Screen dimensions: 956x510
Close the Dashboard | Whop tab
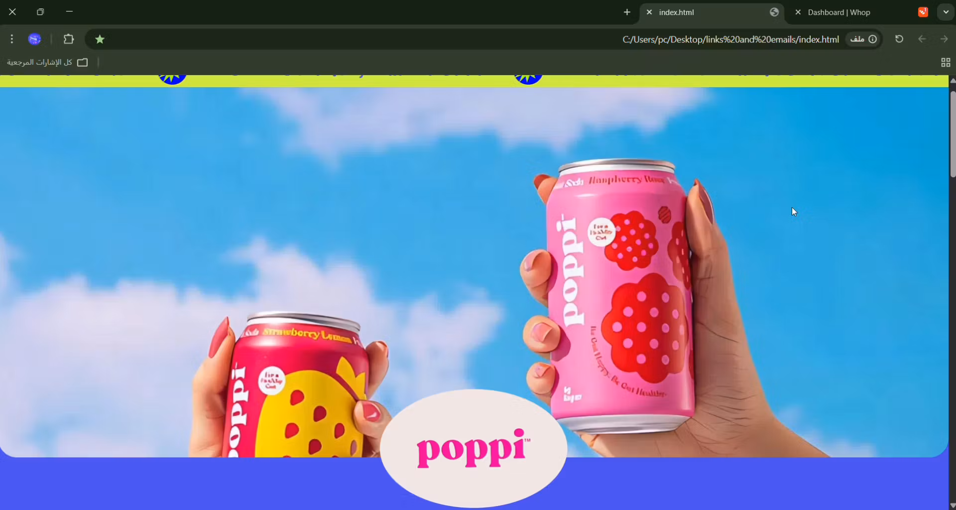tap(798, 12)
